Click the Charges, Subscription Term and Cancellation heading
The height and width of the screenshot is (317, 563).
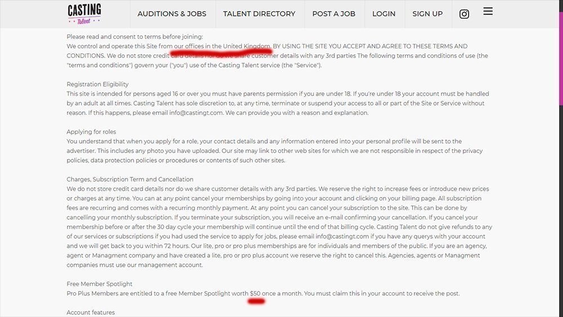[x=129, y=179]
